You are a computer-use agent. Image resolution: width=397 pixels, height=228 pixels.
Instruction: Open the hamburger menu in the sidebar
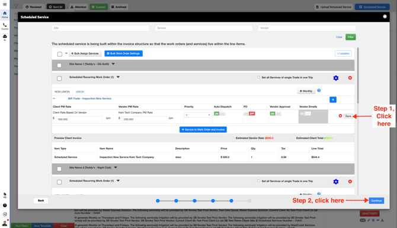[5, 4]
